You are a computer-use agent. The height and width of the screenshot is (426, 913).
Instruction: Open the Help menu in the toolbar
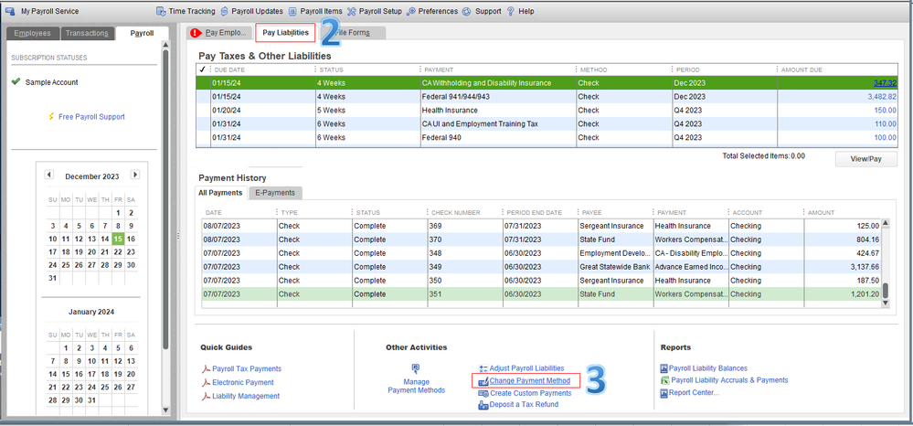(x=519, y=12)
